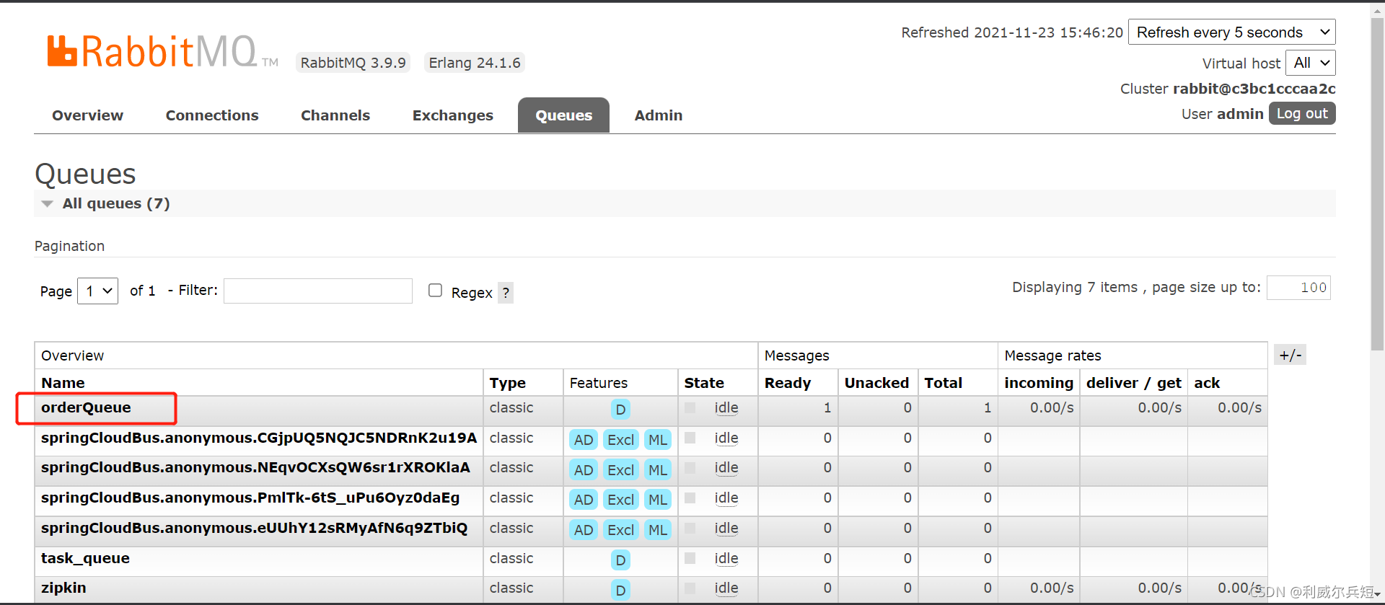1385x605 pixels.
Task: Sort queues by the Type column header
Action: [508, 383]
